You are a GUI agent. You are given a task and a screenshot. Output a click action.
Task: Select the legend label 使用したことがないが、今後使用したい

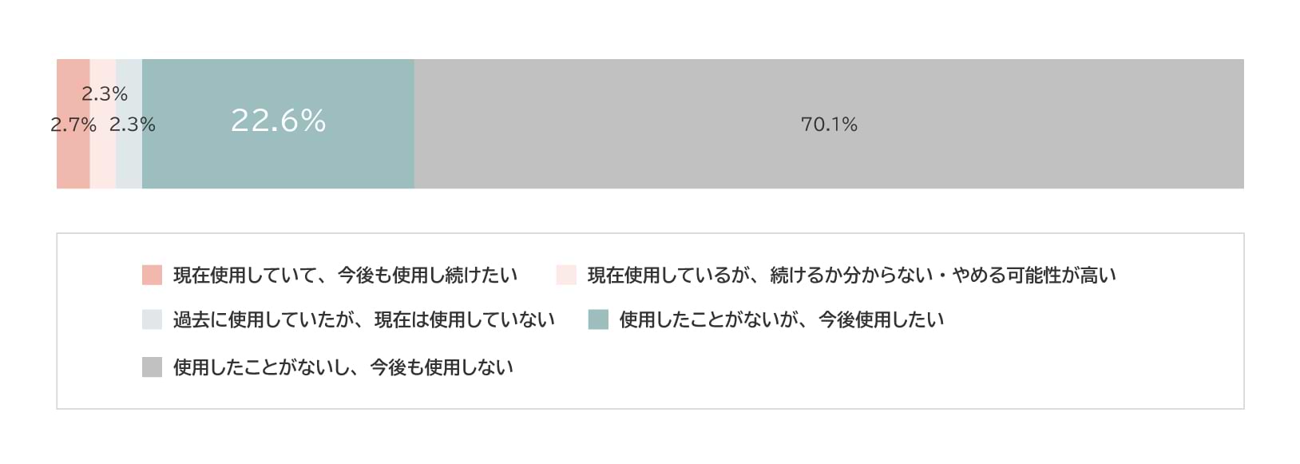[x=781, y=319]
